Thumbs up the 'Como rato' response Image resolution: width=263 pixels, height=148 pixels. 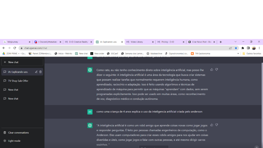pyautogui.click(x=212, y=70)
